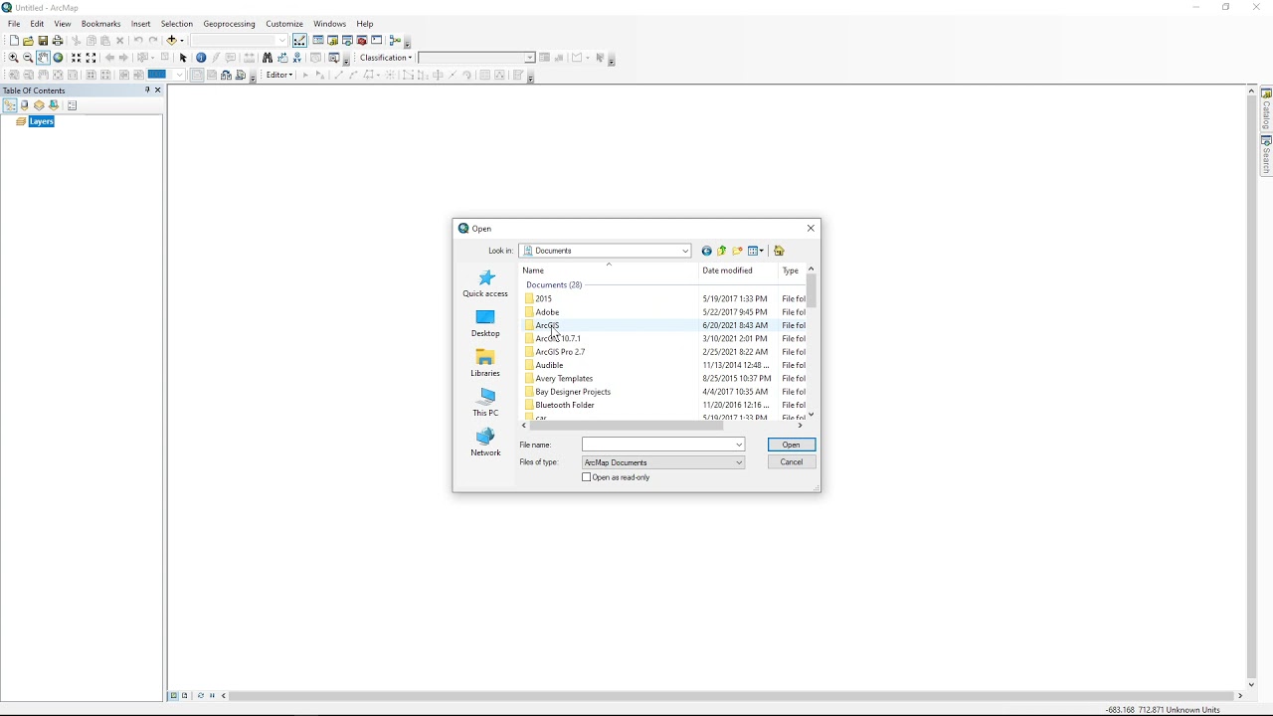Open the File menu
The width and height of the screenshot is (1273, 716).
14,24
